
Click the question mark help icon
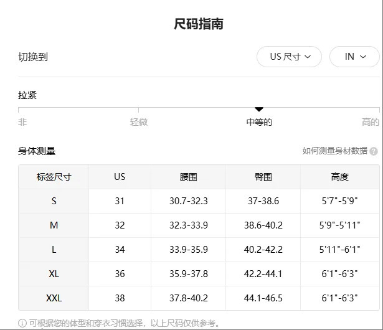tap(374, 151)
